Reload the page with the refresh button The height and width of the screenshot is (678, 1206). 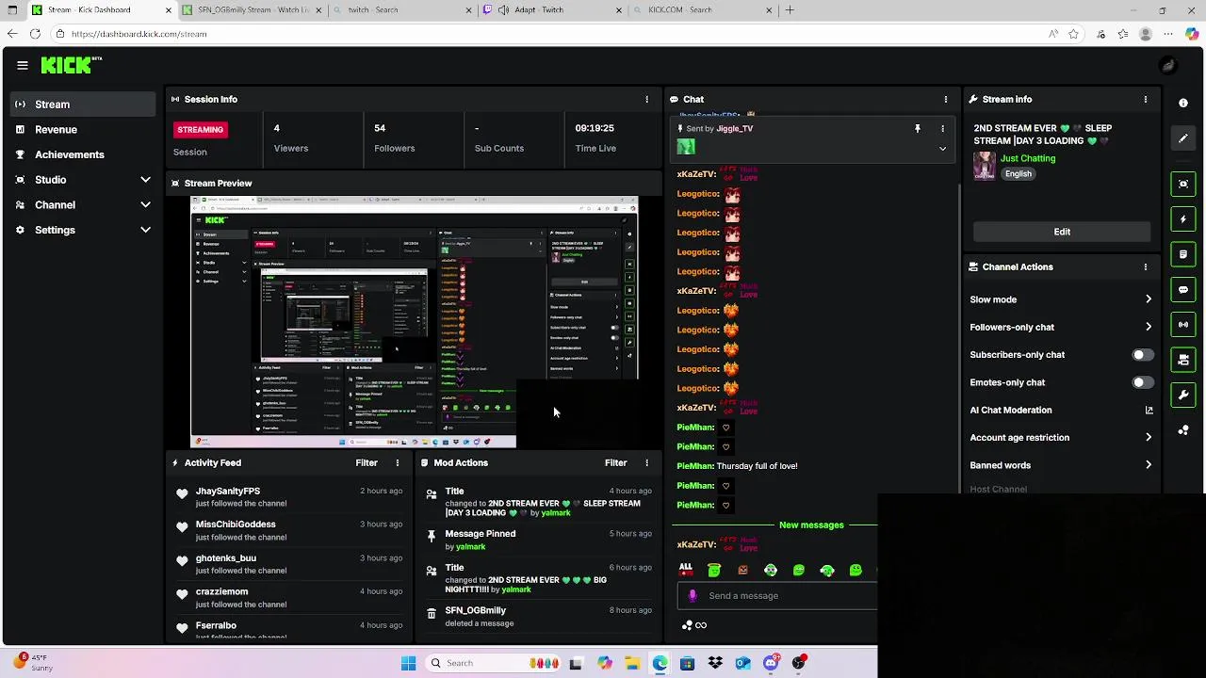click(35, 34)
